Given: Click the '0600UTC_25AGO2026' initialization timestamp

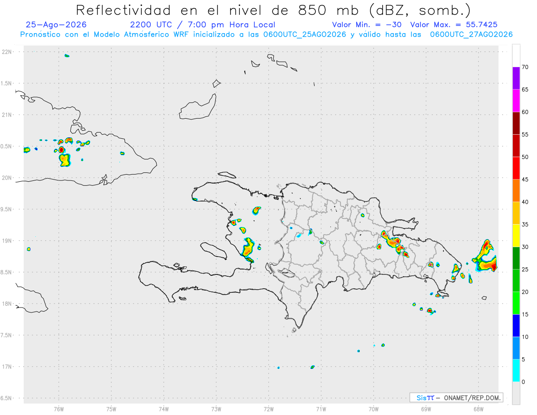Looking at the screenshot, I should point(305,34).
